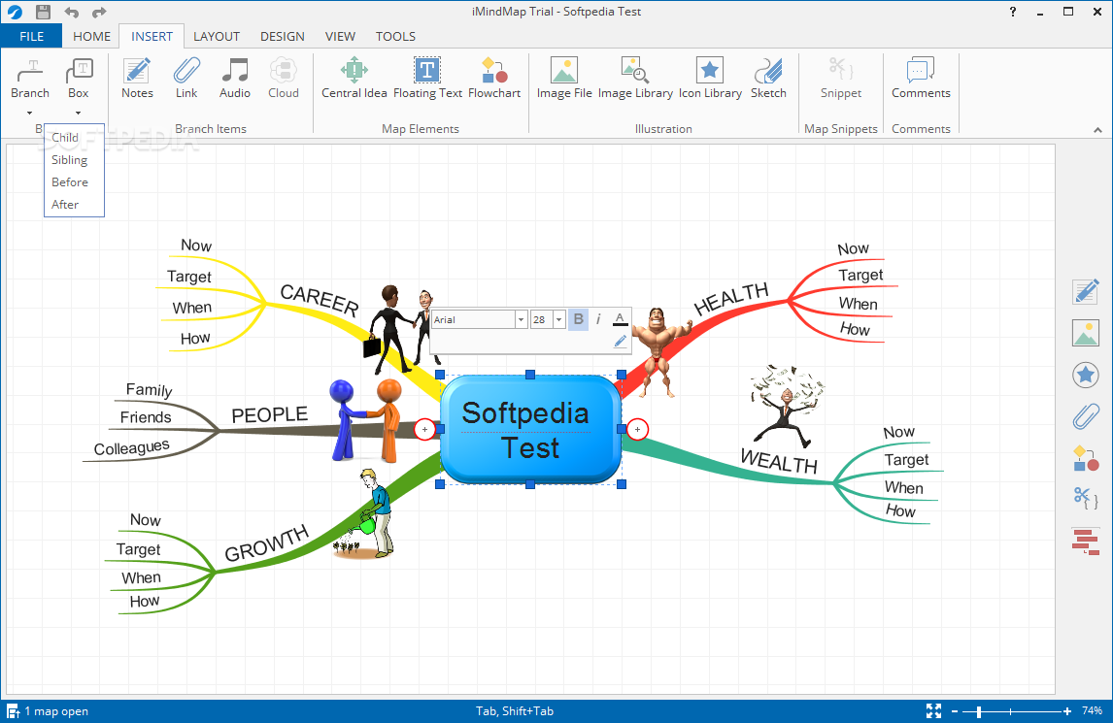Switch to the TOOLS tab
This screenshot has height=723, width=1113.
(395, 36)
